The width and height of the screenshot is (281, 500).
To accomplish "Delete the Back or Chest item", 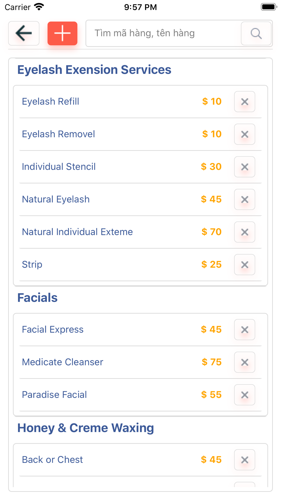I will [x=244, y=460].
